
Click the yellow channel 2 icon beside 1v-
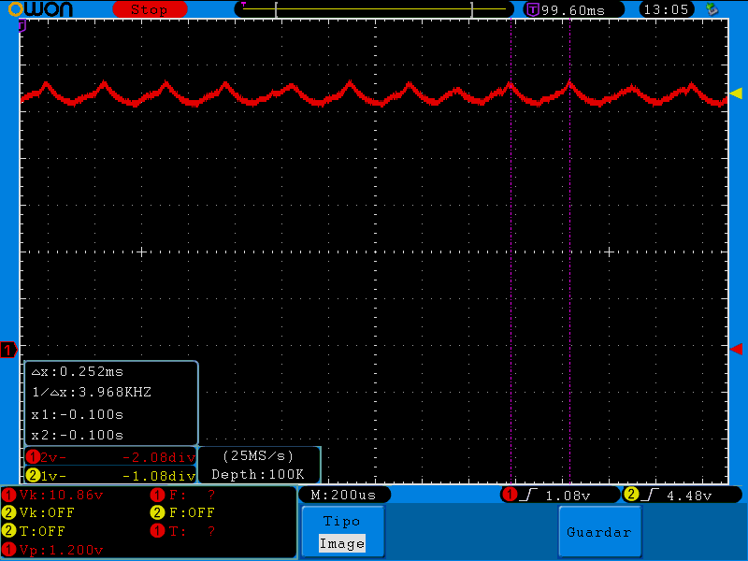[x=33, y=475]
